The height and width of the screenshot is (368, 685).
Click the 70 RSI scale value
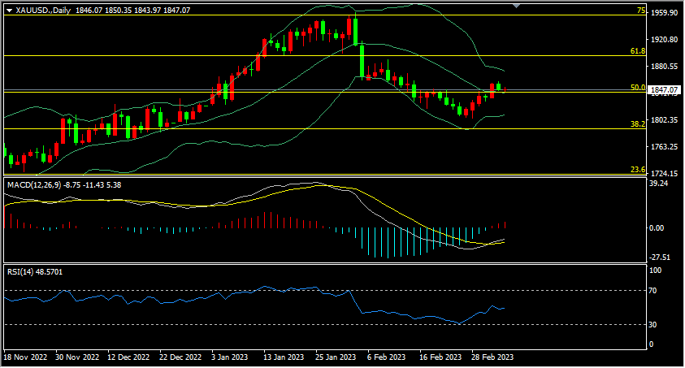pyautogui.click(x=653, y=291)
